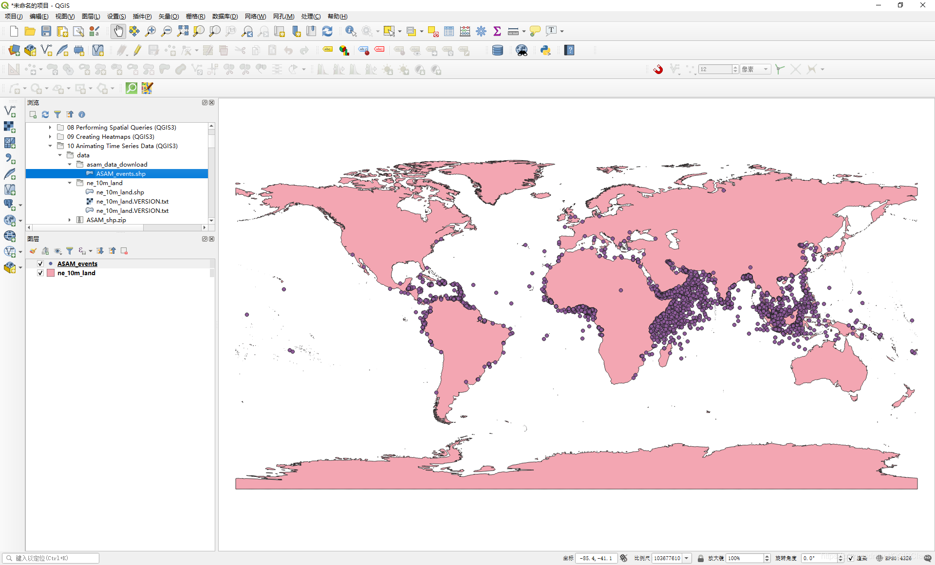Viewport: 935px width, 565px height.
Task: Open layer styling brush icon in Layers panel
Action: [33, 251]
